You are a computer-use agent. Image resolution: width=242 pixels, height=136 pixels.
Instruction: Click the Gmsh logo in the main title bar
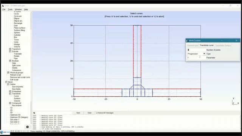[3, 6]
